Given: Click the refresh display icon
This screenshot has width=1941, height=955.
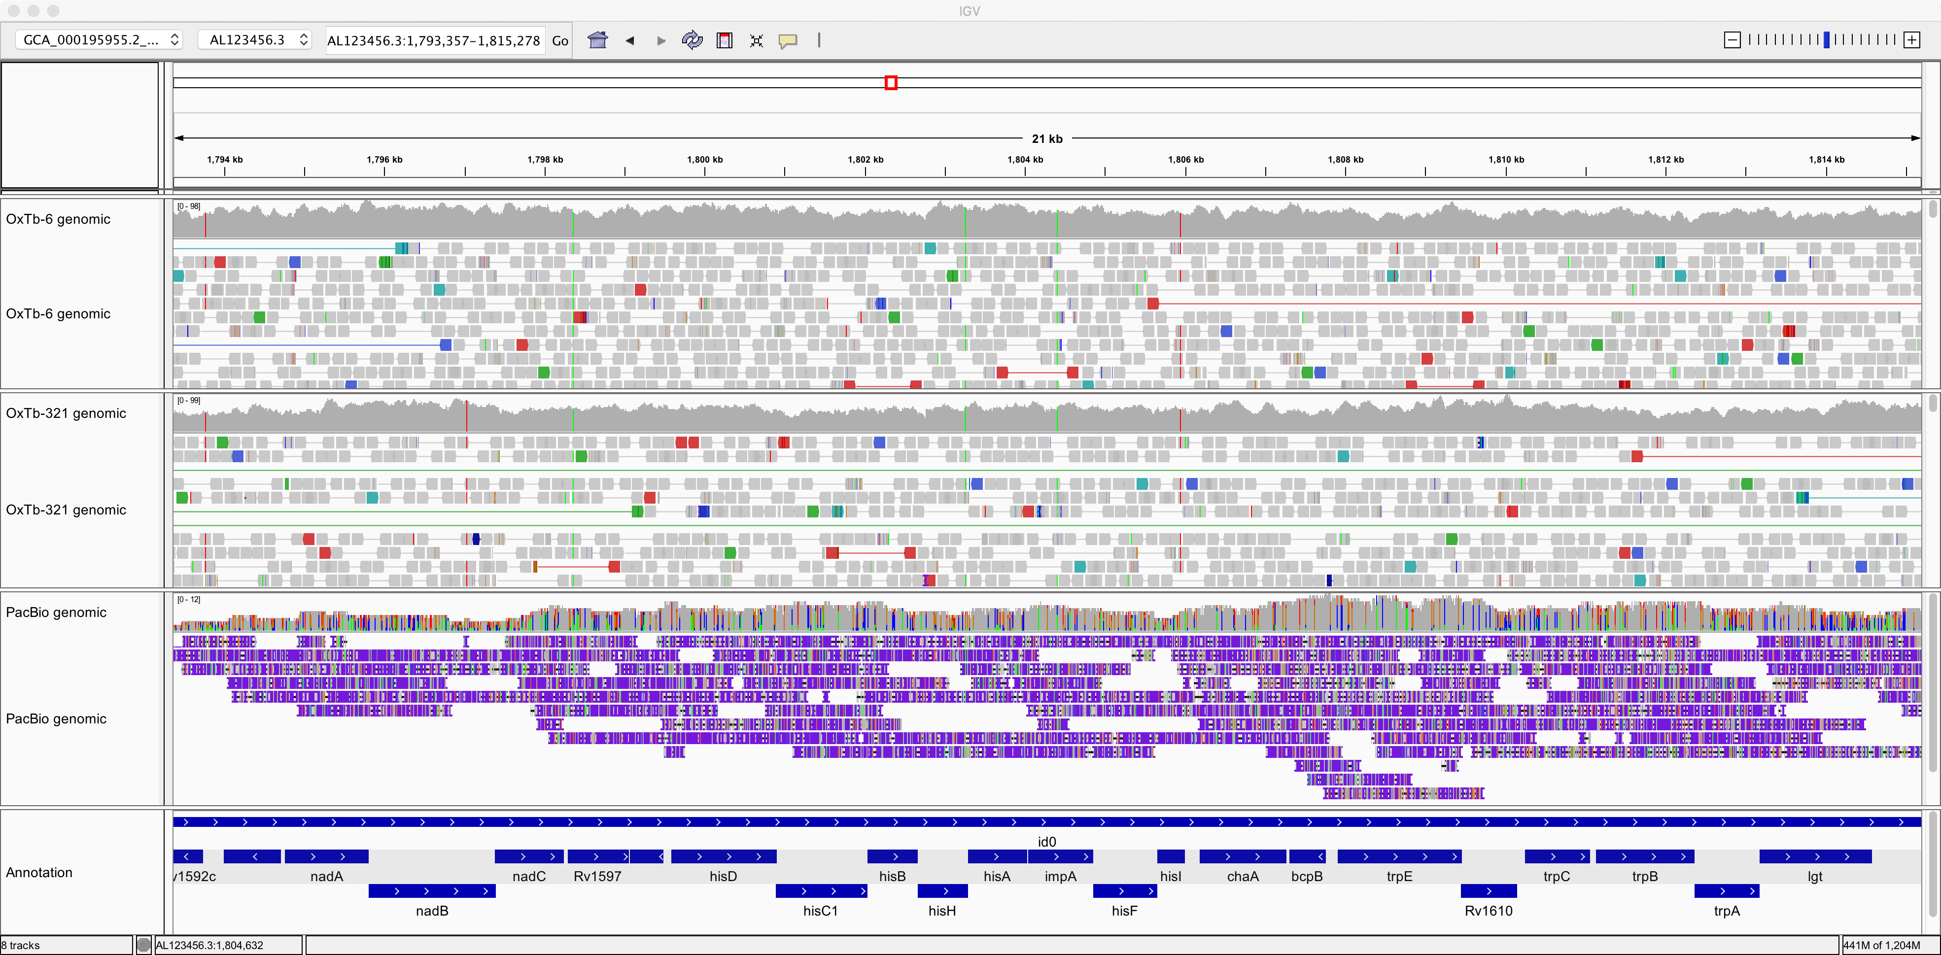Looking at the screenshot, I should pos(692,40).
